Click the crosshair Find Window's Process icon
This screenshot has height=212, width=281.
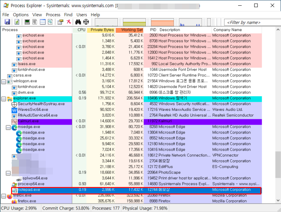(86, 22)
